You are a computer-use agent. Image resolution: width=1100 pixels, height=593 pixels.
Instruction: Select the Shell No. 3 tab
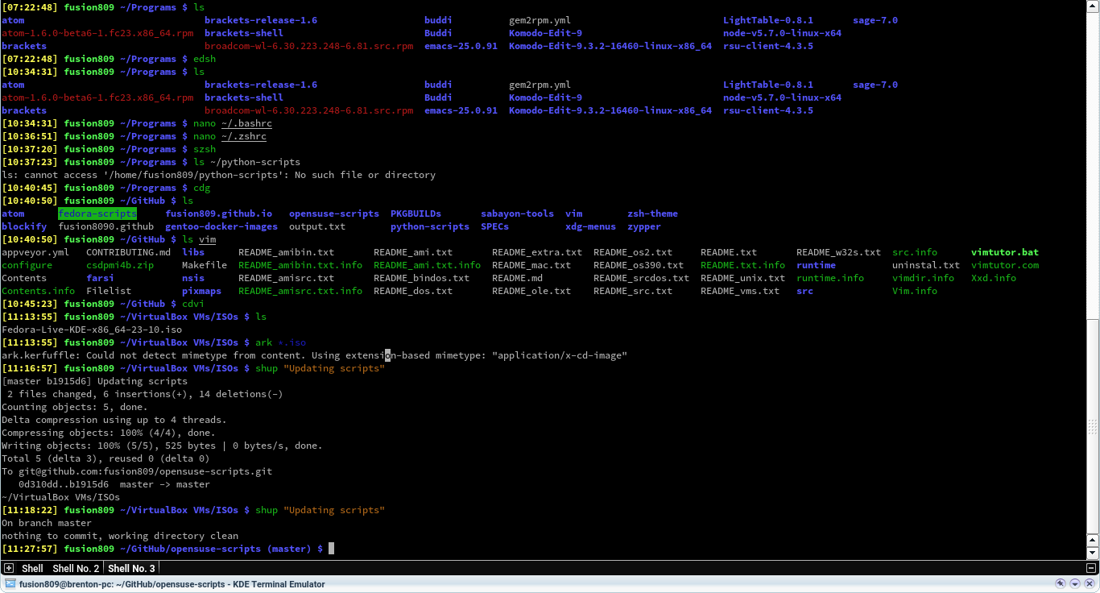131,568
